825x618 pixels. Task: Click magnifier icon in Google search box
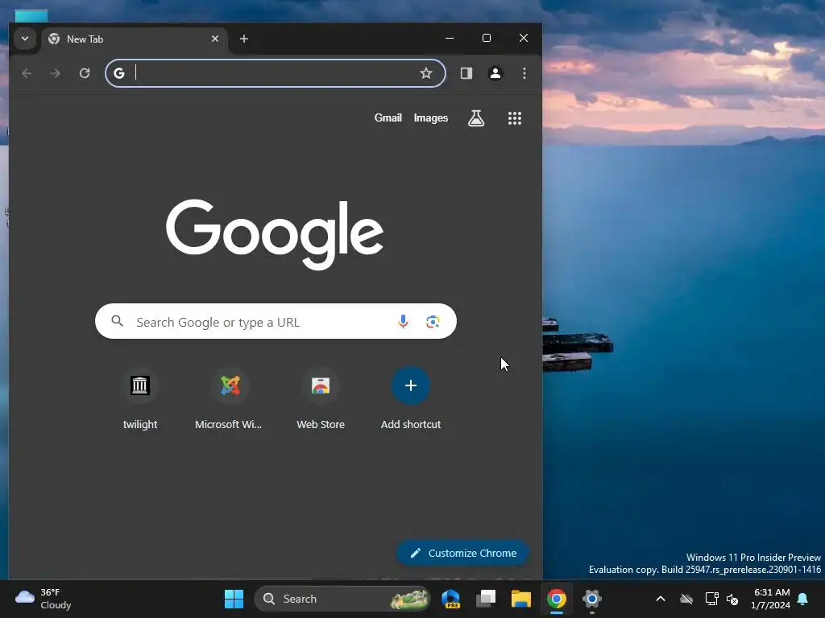118,321
